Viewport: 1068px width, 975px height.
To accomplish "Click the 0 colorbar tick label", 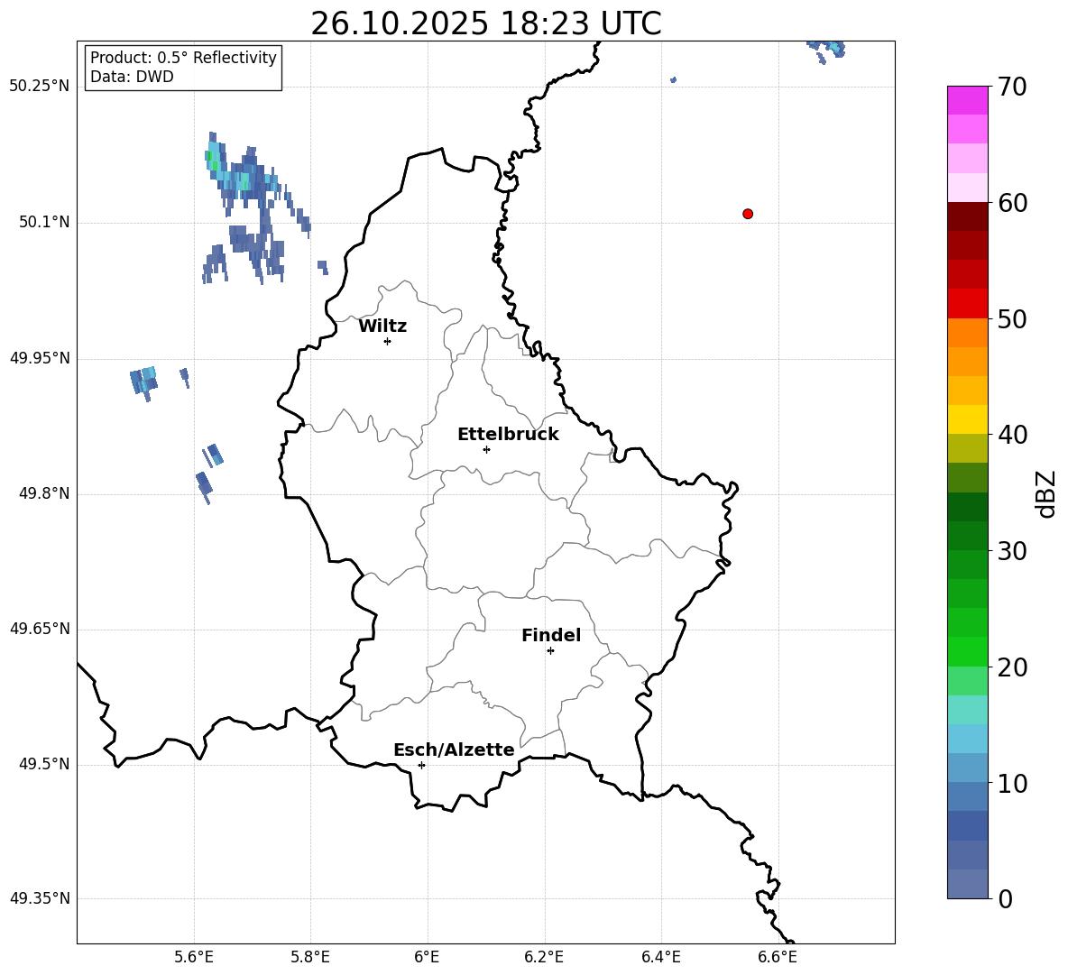I will tap(1006, 898).
